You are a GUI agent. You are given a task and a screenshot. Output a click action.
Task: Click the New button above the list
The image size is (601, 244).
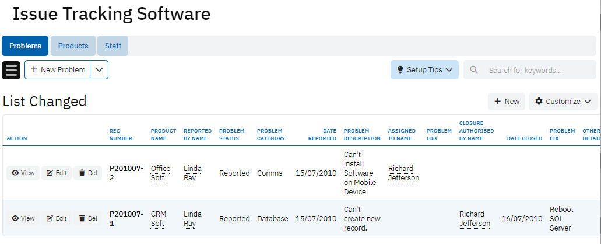point(507,102)
